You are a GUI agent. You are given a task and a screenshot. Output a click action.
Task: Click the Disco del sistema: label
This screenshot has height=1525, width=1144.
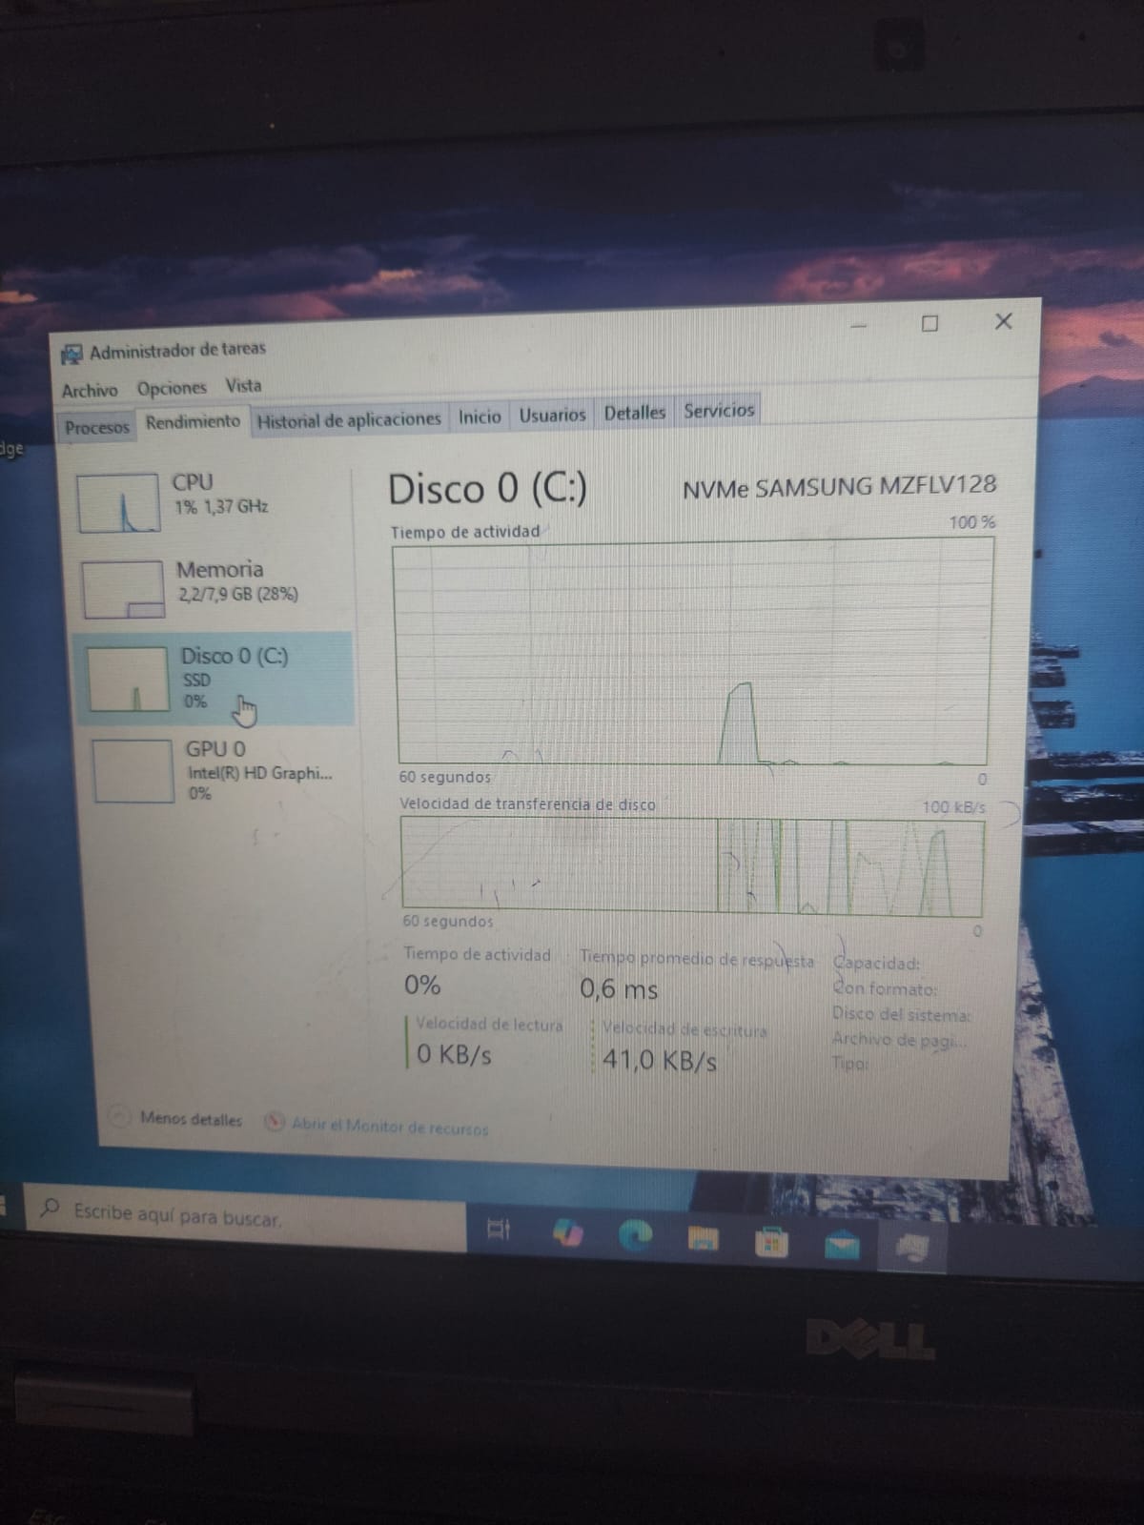pyautogui.click(x=901, y=1014)
